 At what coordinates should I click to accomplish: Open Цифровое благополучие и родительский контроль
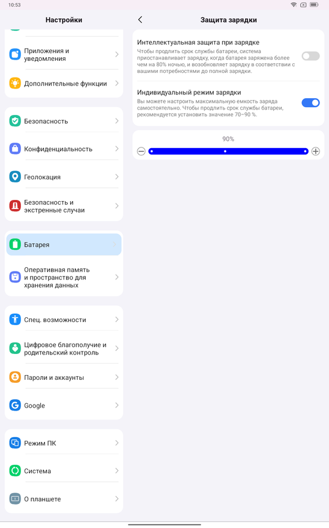pyautogui.click(x=64, y=349)
